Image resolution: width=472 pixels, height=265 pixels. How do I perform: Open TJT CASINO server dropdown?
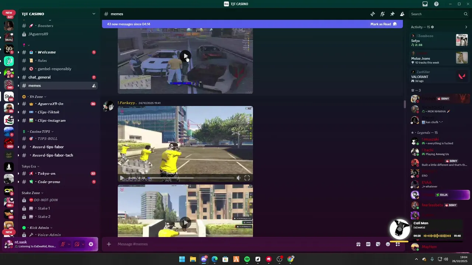point(94,14)
